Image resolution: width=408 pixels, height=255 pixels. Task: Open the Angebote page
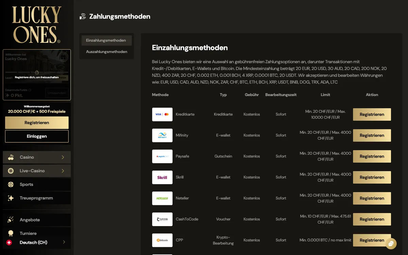pos(37,220)
